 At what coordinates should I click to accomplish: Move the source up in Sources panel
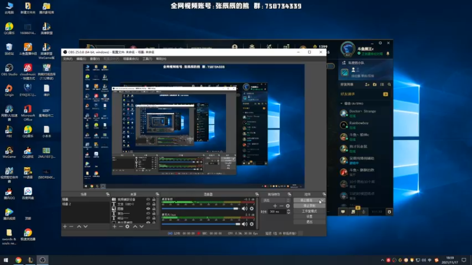pos(135,226)
